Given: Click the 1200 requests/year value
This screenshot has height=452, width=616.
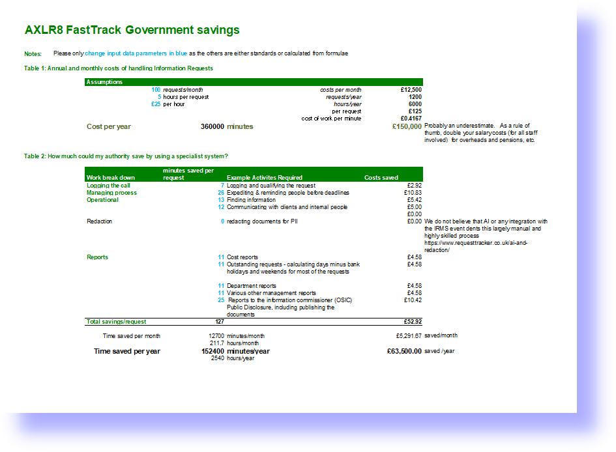Looking at the screenshot, I should click(415, 97).
